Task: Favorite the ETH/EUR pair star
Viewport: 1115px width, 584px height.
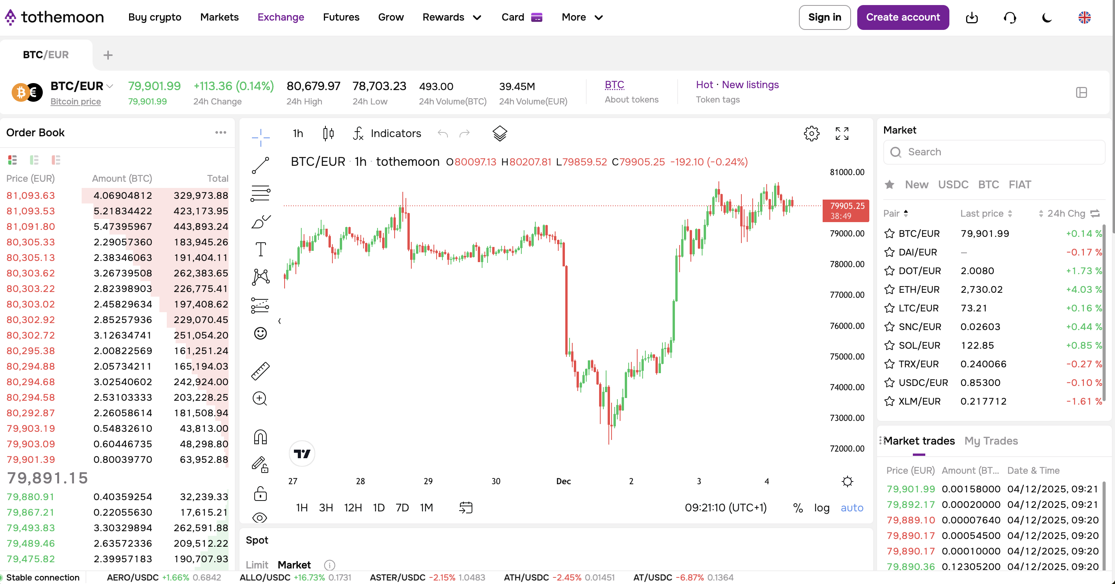Action: (x=890, y=290)
